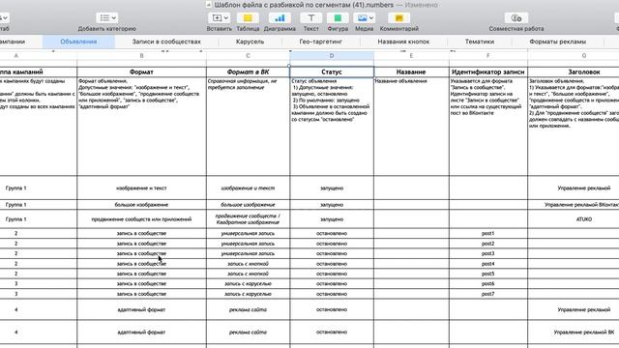Add a Comment (Комментарий)
The image size is (619, 348).
398,18
